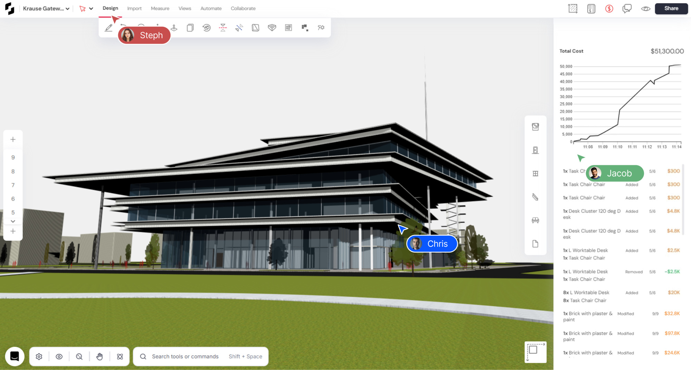Switch to the Measure menu
Screen dimensions: 691x370
(160, 8)
